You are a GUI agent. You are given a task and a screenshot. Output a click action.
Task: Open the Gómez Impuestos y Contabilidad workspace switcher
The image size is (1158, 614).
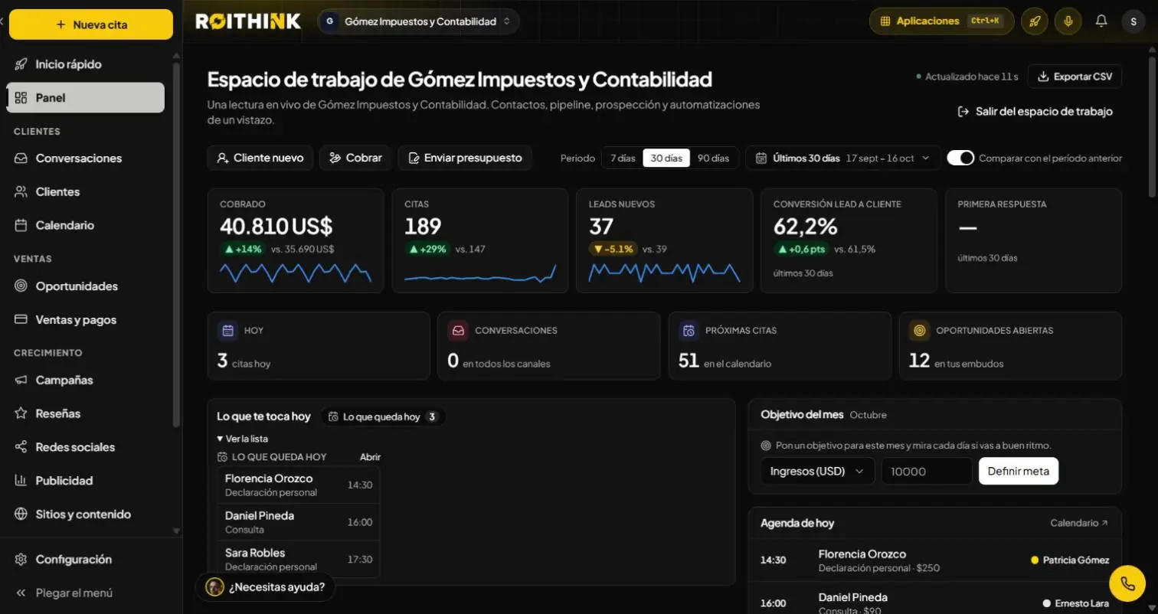coord(418,21)
